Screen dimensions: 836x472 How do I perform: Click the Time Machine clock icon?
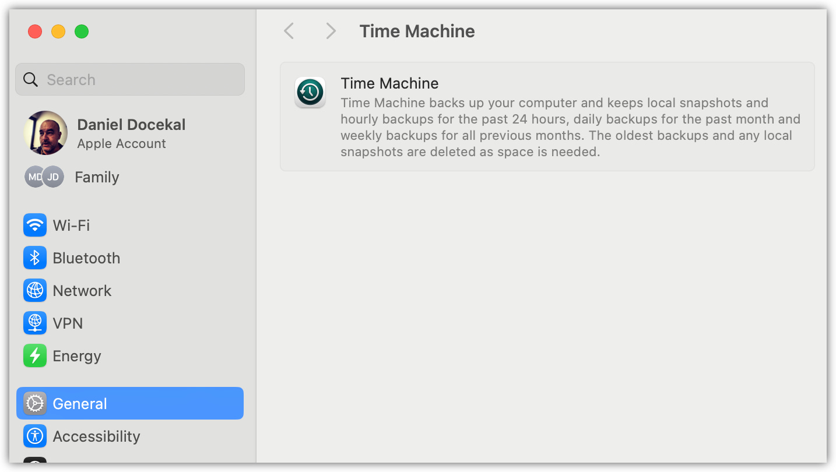310,92
